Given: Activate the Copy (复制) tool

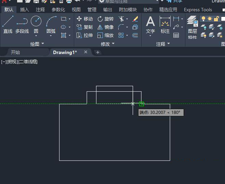Looking at the screenshot, I should click(x=85, y=27).
